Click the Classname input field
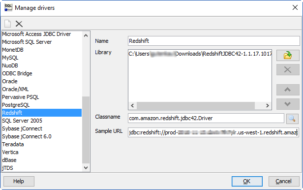The height and width of the screenshot is (190, 303). pos(206,118)
